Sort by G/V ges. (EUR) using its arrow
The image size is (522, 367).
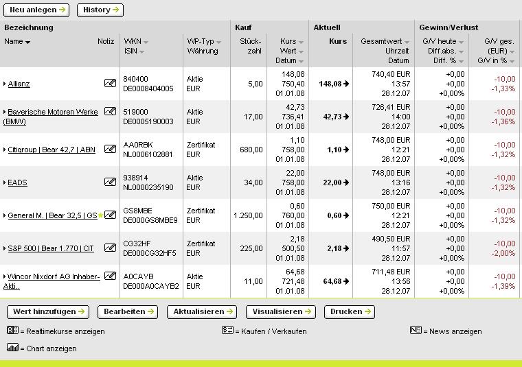click(x=512, y=52)
